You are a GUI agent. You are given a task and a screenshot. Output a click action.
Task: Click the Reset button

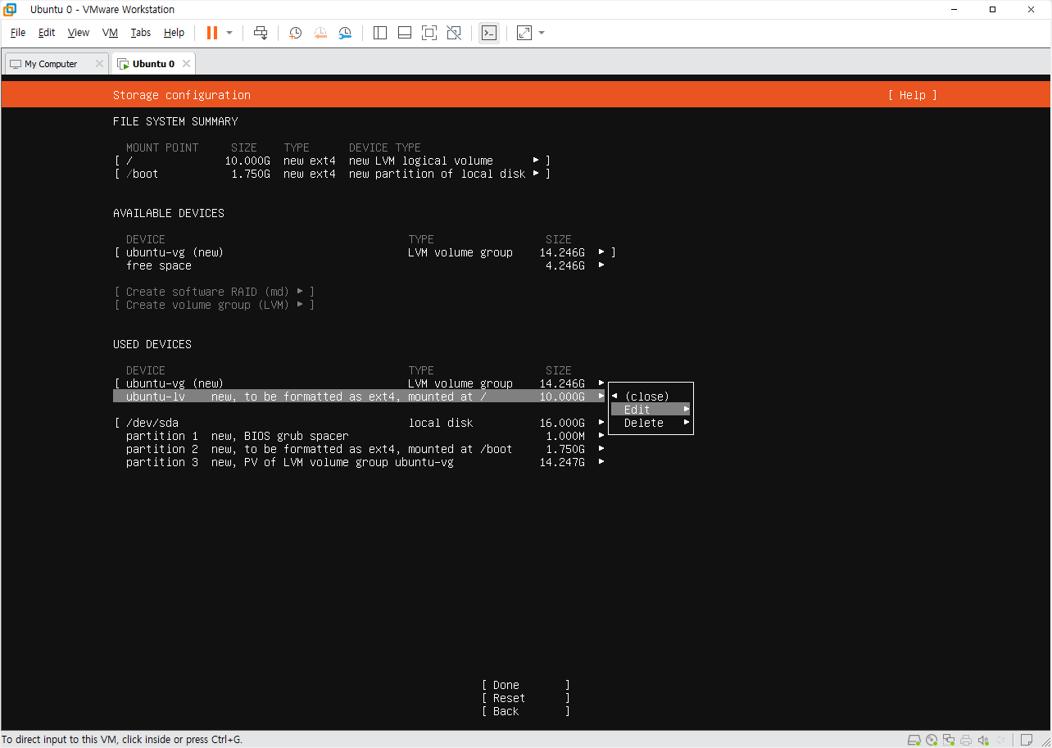tap(526, 698)
